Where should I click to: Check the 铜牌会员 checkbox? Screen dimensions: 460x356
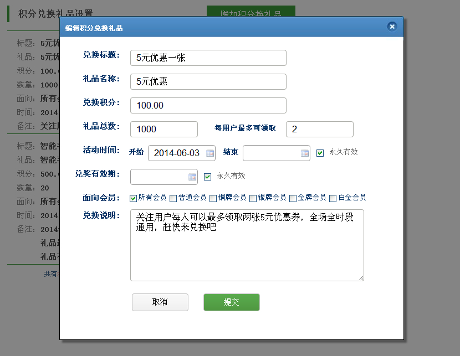coord(213,198)
